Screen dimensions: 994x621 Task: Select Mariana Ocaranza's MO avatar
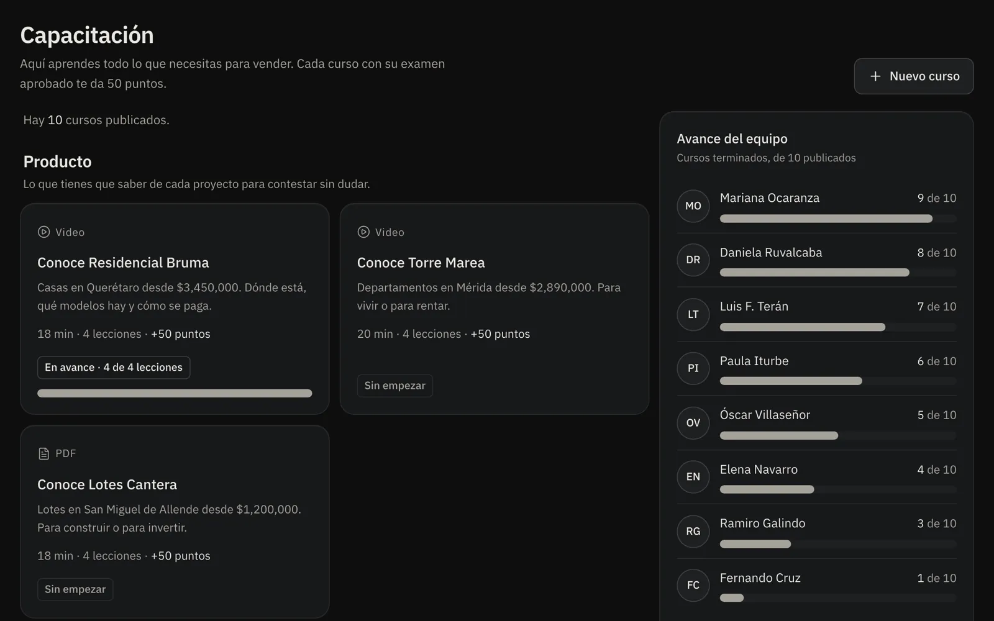pyautogui.click(x=693, y=206)
